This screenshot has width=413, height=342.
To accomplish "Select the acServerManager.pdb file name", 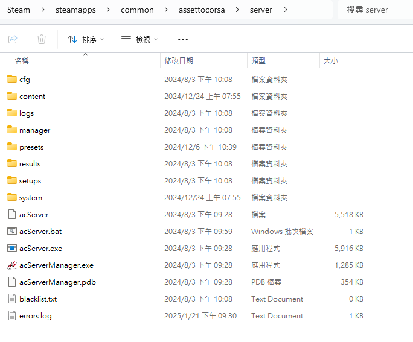I will click(58, 282).
